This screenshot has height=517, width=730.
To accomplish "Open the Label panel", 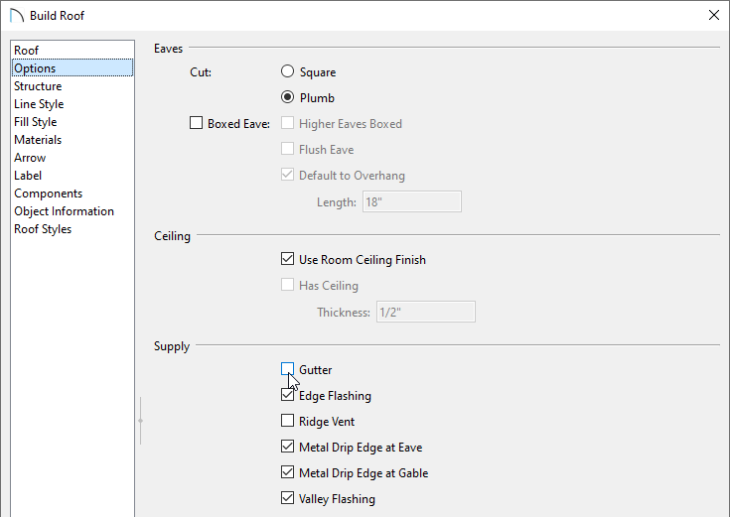I will click(28, 176).
